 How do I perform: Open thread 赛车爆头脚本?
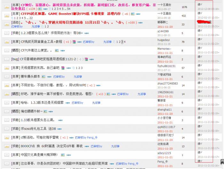[30, 77]
